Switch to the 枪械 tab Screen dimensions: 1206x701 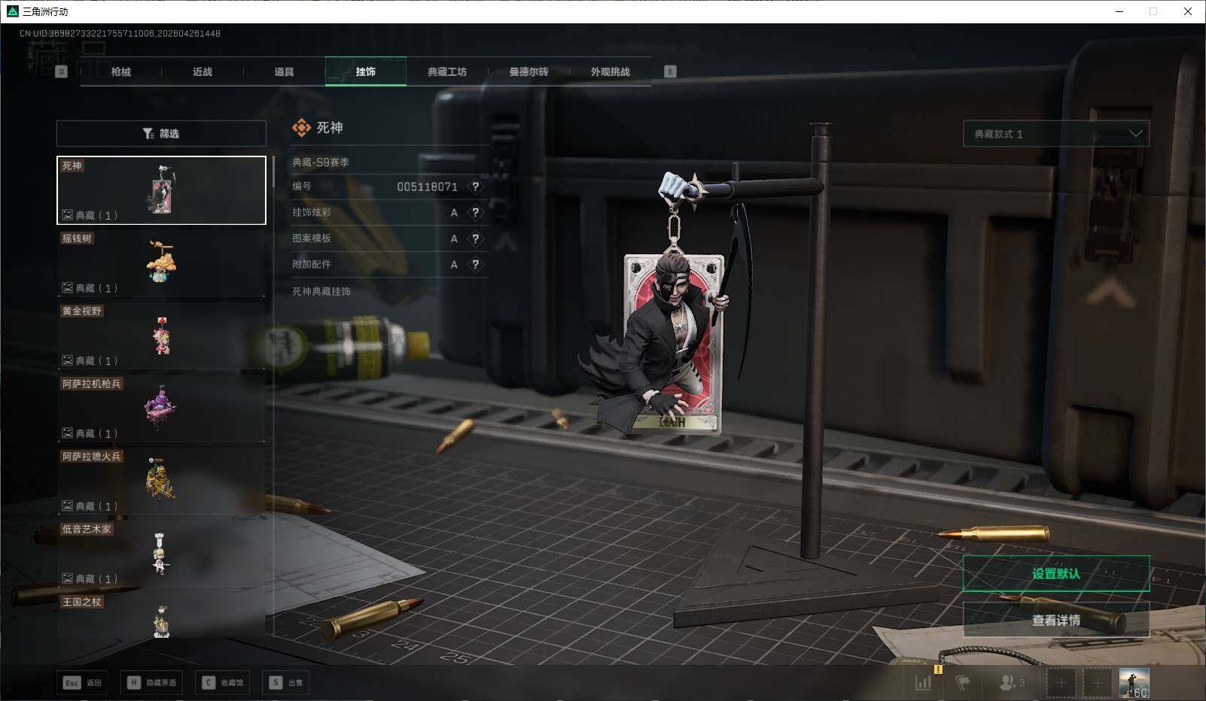click(x=120, y=71)
